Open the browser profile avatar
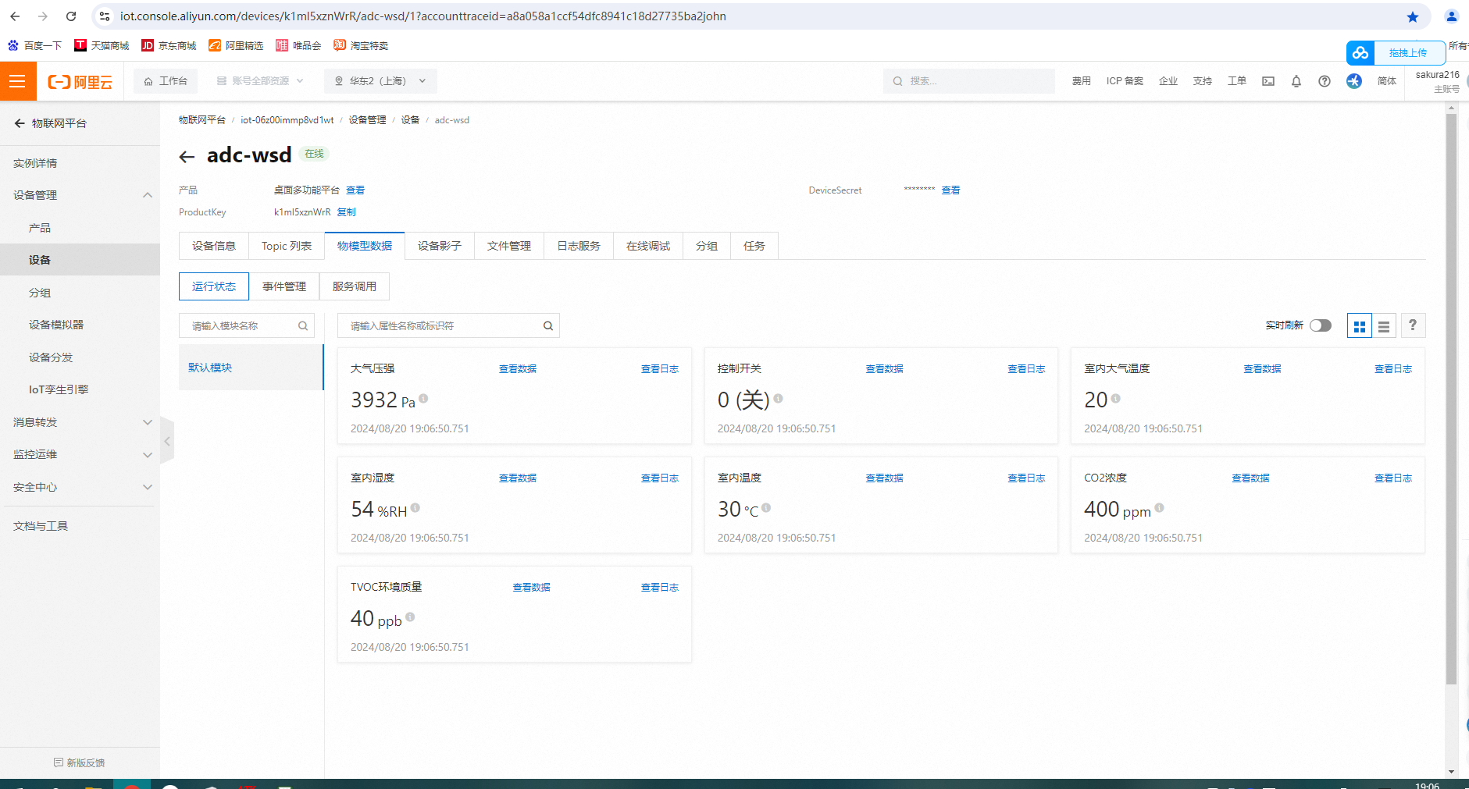 click(x=1451, y=16)
